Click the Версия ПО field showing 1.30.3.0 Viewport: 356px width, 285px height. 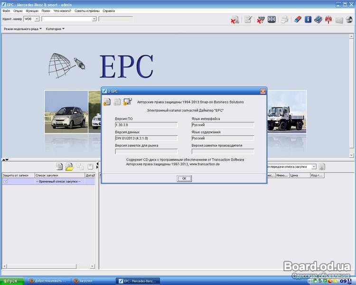click(x=146, y=124)
